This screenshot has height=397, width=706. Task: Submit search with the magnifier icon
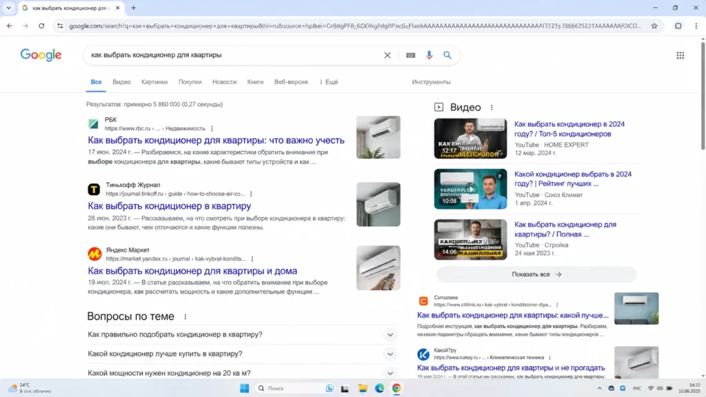(x=447, y=55)
